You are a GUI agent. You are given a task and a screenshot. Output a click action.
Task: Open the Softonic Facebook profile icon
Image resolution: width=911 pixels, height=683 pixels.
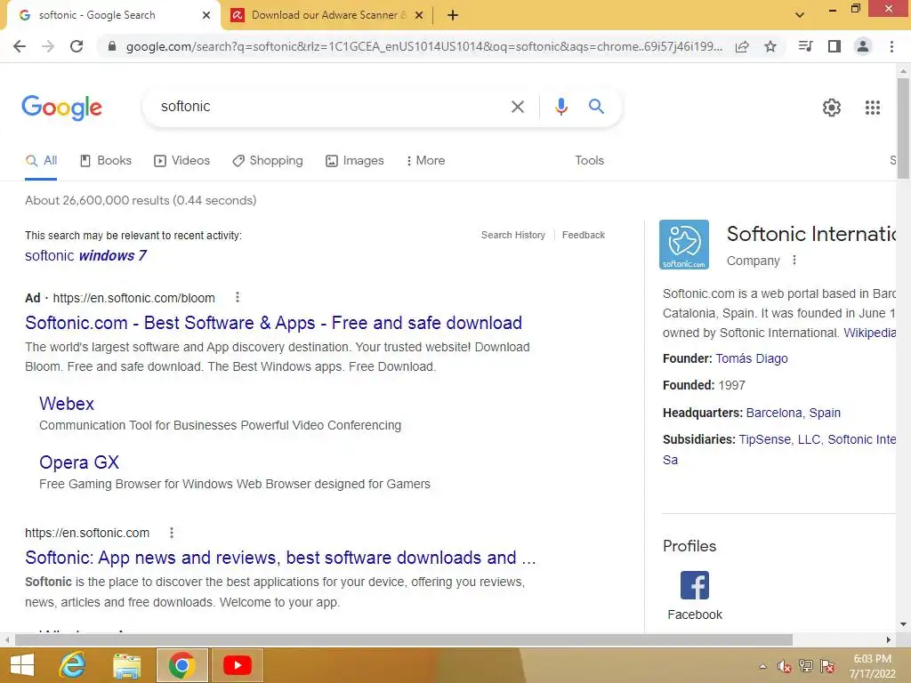[694, 585]
